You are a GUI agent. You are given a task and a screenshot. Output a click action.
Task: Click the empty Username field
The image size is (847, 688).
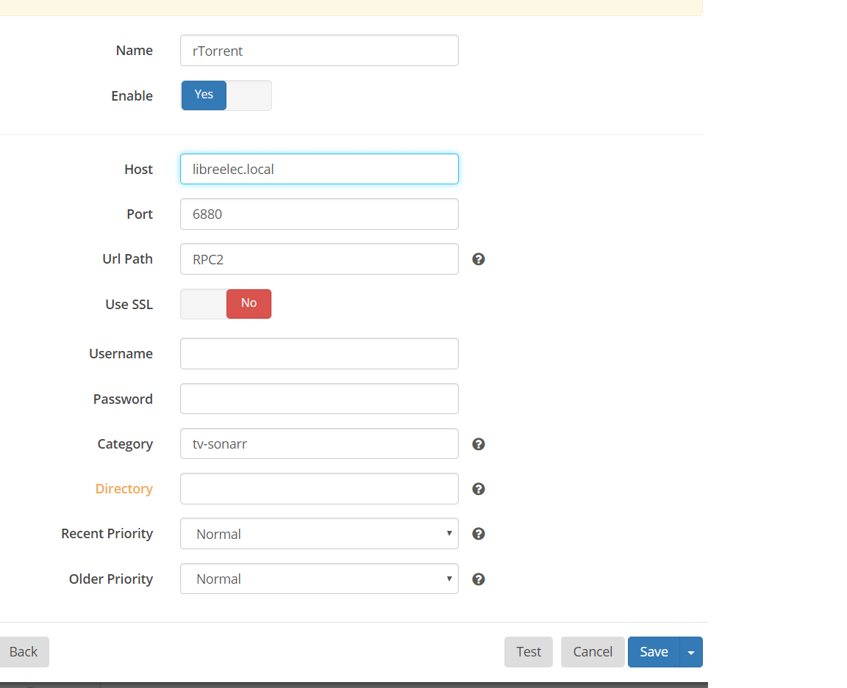pyautogui.click(x=319, y=354)
